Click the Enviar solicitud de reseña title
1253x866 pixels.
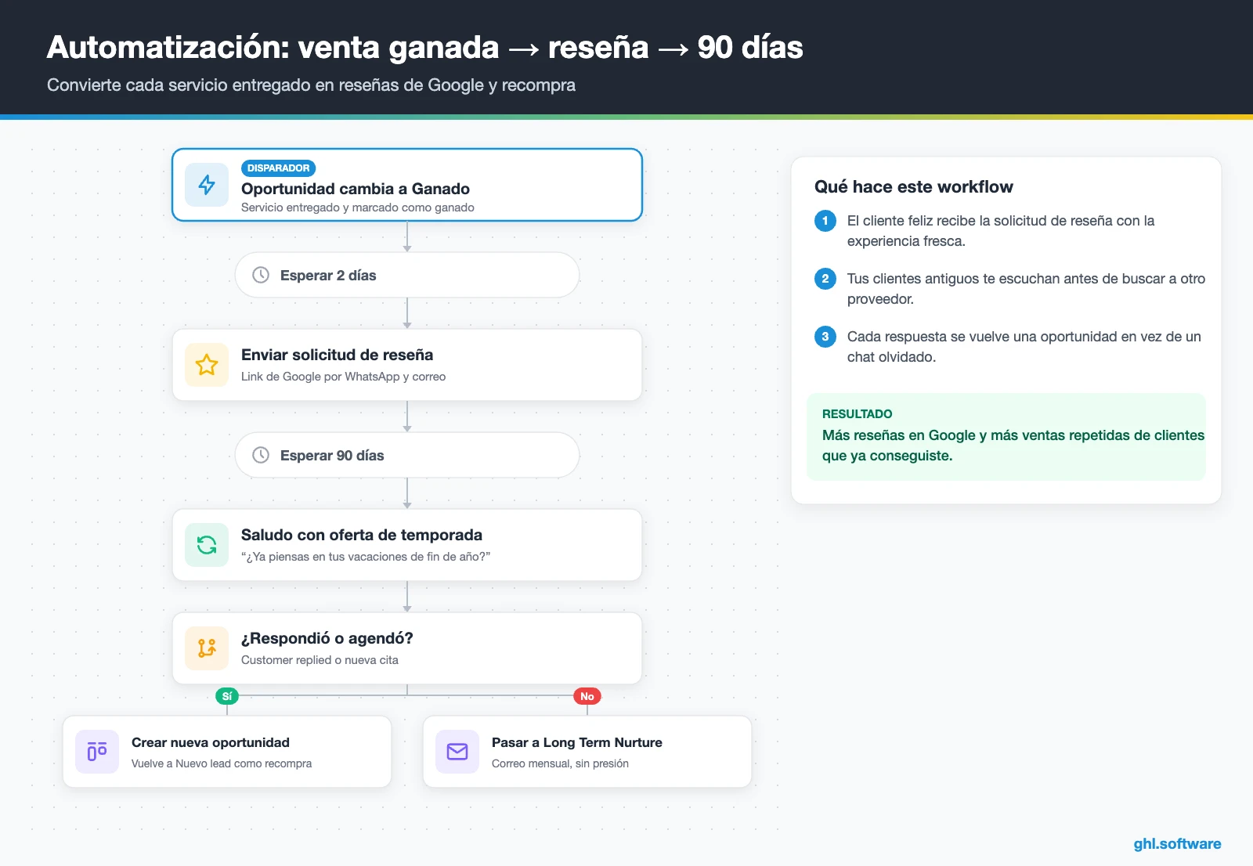click(337, 355)
